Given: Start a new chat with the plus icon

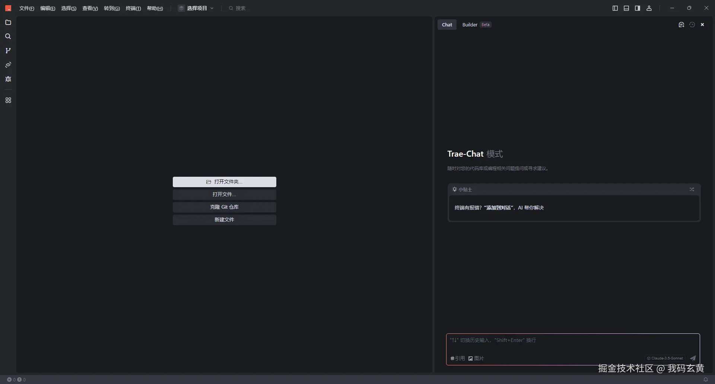Looking at the screenshot, I should [x=681, y=25].
